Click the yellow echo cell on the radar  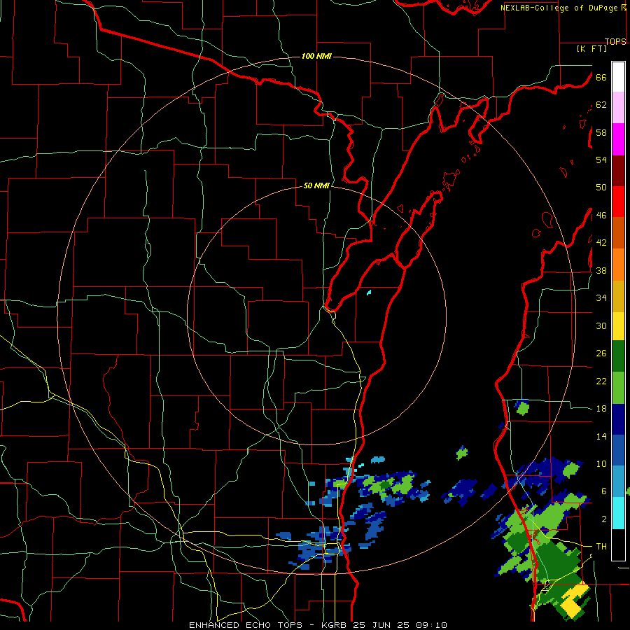[575, 599]
